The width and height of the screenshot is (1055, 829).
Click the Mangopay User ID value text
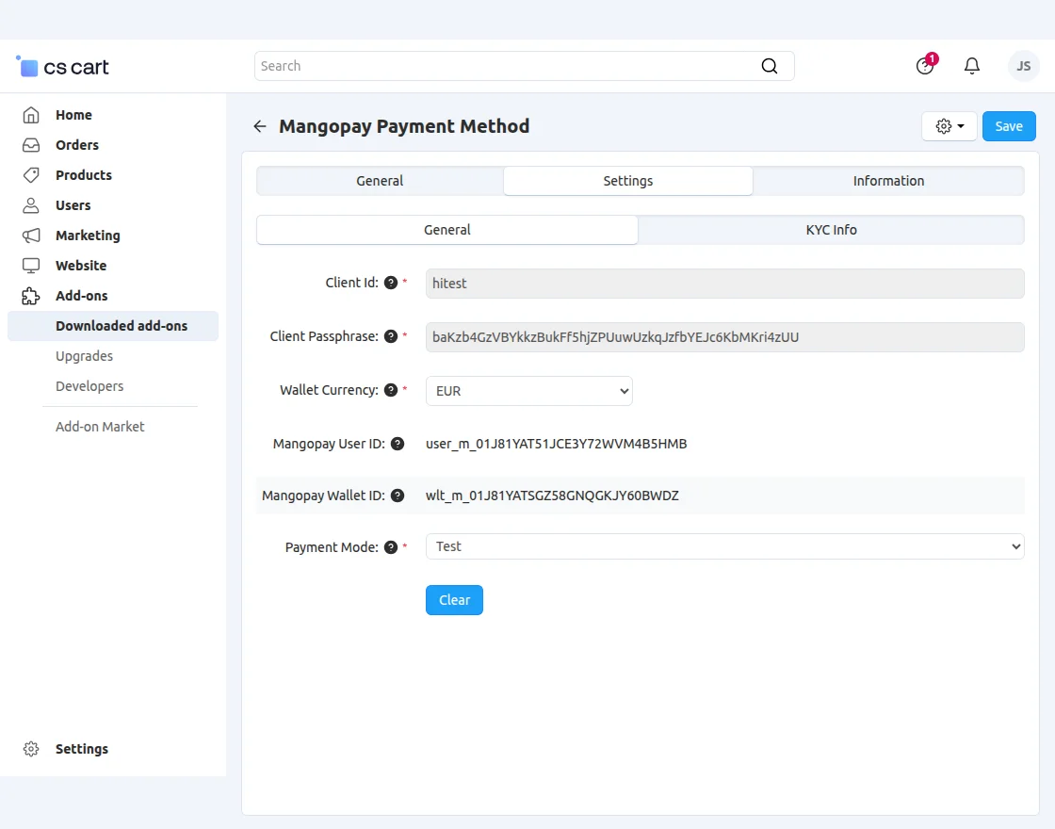point(556,444)
